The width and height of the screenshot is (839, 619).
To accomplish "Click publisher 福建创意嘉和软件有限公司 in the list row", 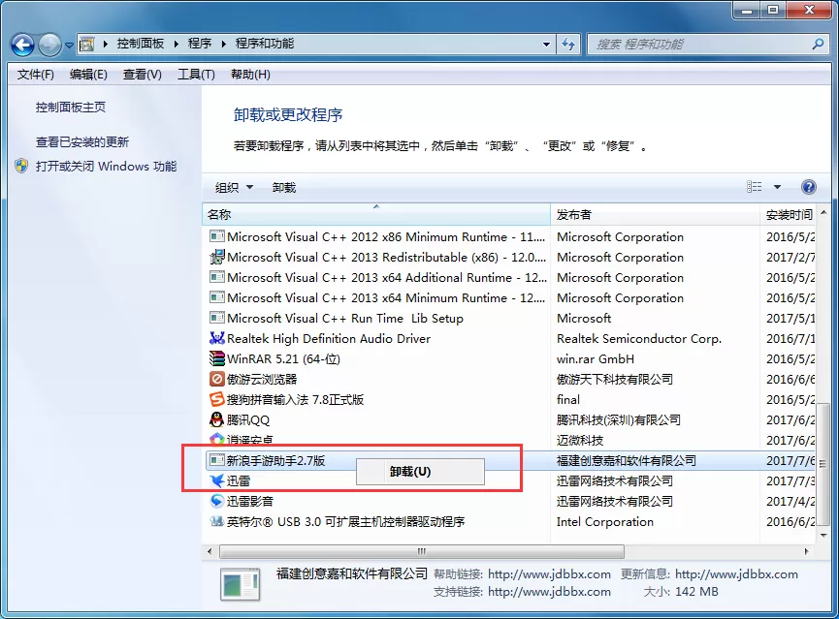I will coord(626,460).
